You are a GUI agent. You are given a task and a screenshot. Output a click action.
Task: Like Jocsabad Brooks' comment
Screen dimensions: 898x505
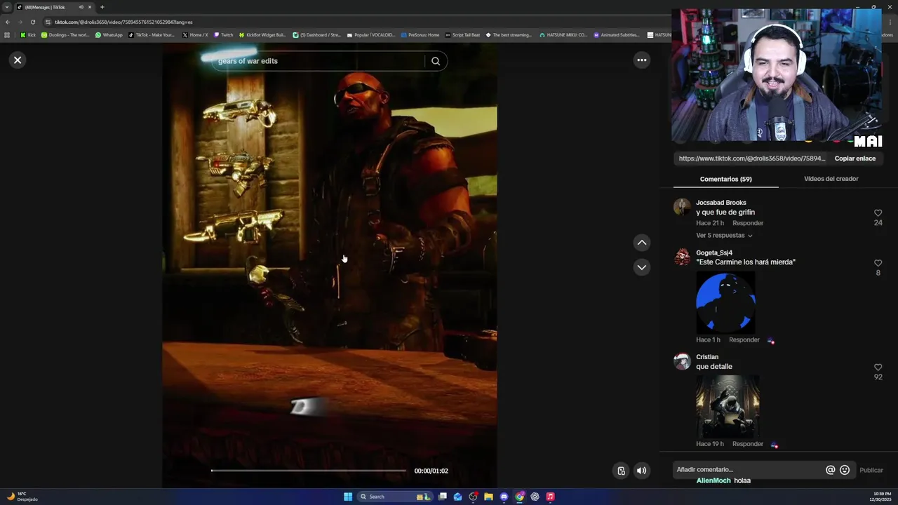pyautogui.click(x=878, y=213)
